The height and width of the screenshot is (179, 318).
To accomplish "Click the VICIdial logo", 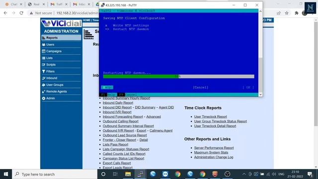I will coord(61,23).
